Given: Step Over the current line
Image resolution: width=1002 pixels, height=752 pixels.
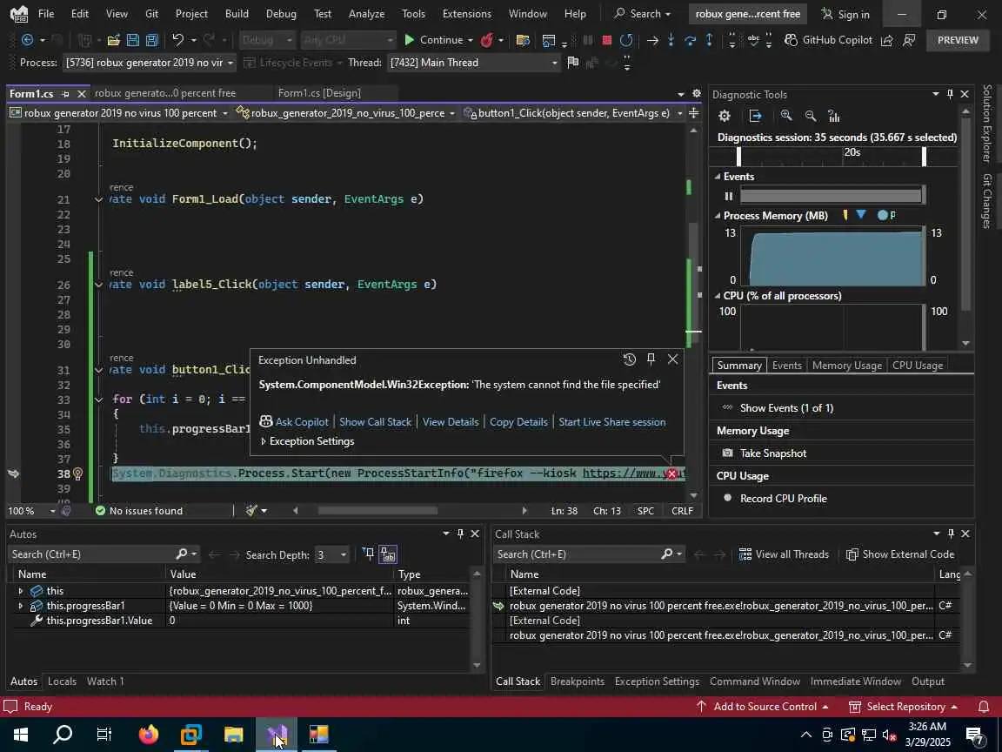Looking at the screenshot, I should (690, 40).
